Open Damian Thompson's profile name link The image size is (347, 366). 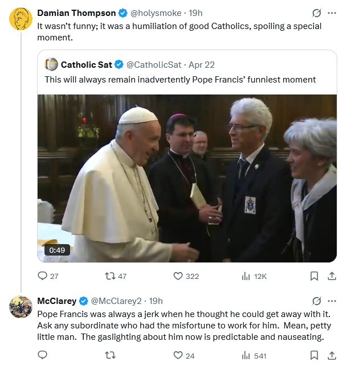click(76, 13)
